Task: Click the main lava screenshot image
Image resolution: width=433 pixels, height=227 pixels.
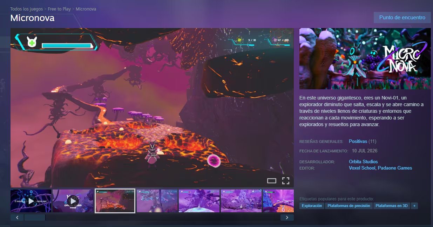Action: pos(152,108)
